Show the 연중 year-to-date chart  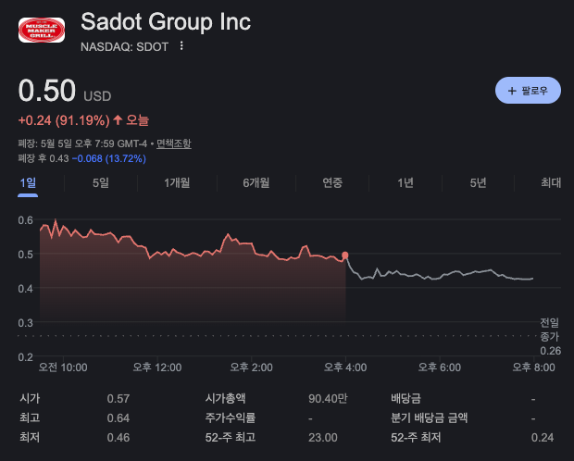[x=332, y=182]
